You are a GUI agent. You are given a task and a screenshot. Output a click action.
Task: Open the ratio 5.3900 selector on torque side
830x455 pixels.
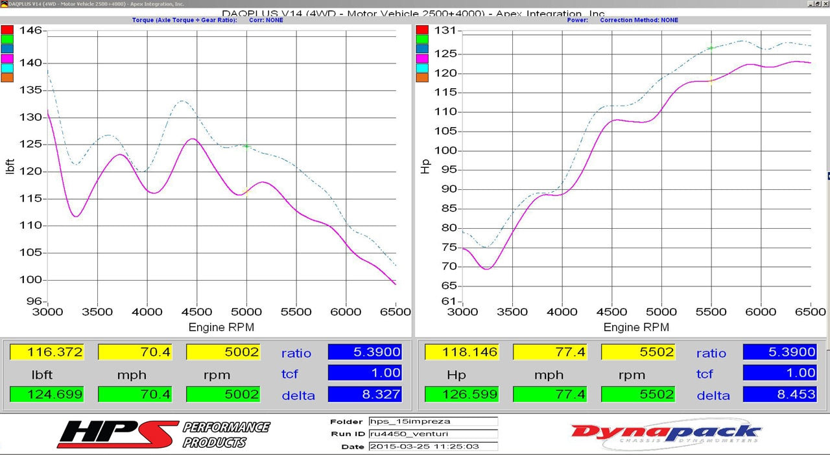tap(365, 352)
